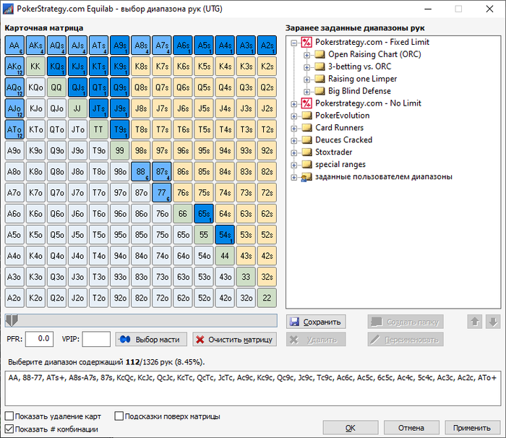Select the 'special ranges' tree item
The image size is (506, 438).
(x=340, y=165)
